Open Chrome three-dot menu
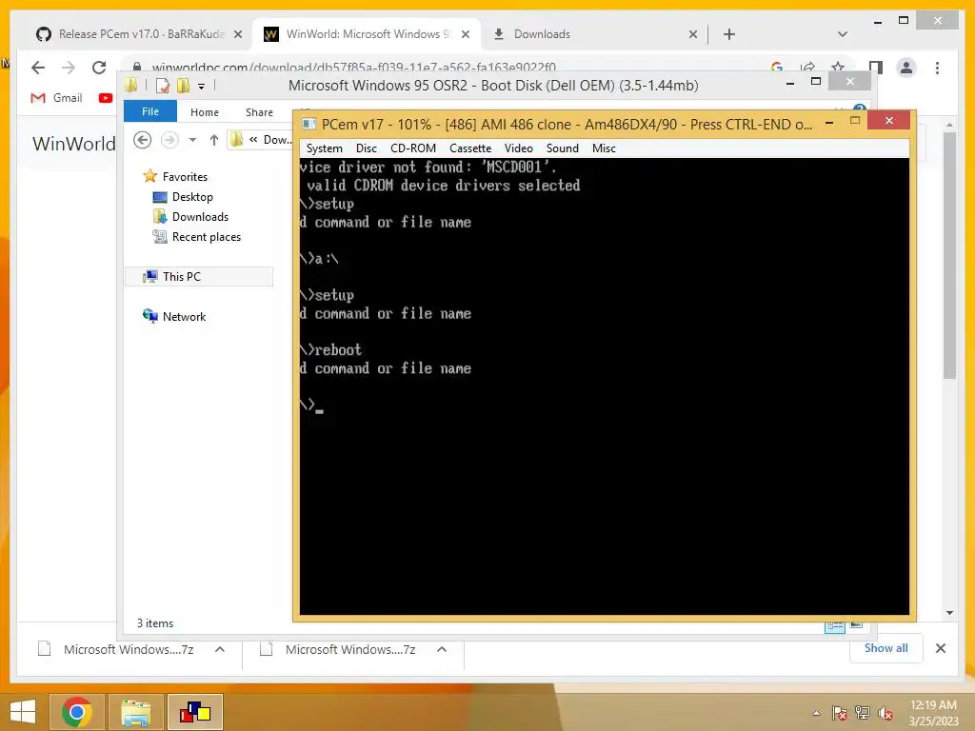Screen dimensions: 975x731 point(937,68)
